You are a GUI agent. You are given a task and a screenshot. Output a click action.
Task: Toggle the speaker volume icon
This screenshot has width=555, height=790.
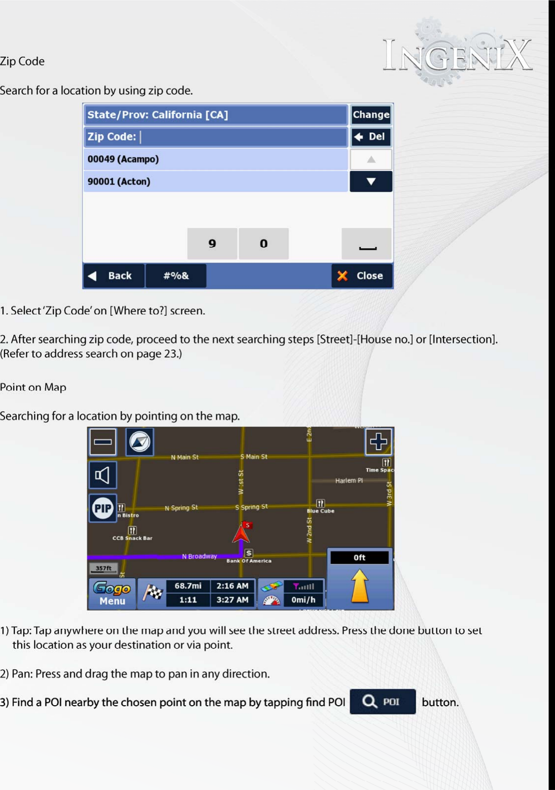[103, 476]
